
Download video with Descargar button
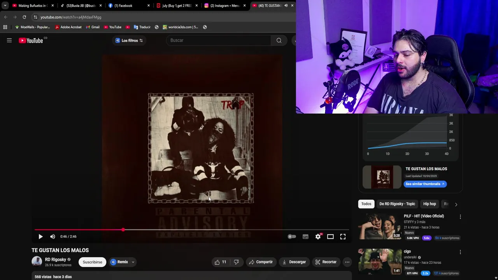(x=294, y=262)
